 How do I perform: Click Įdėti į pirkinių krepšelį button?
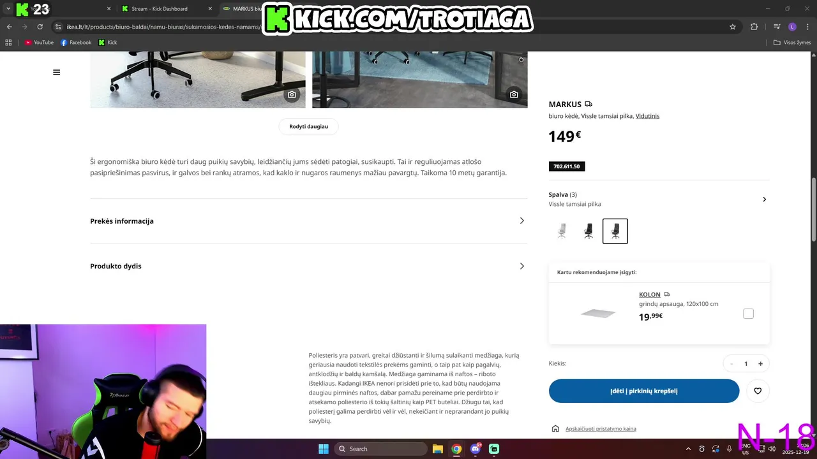click(644, 391)
